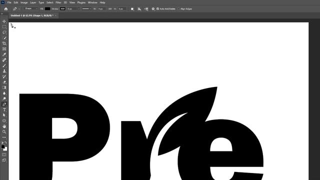The width and height of the screenshot is (320, 180).
Task: Select the Clone Stamp tool
Action: (4, 71)
